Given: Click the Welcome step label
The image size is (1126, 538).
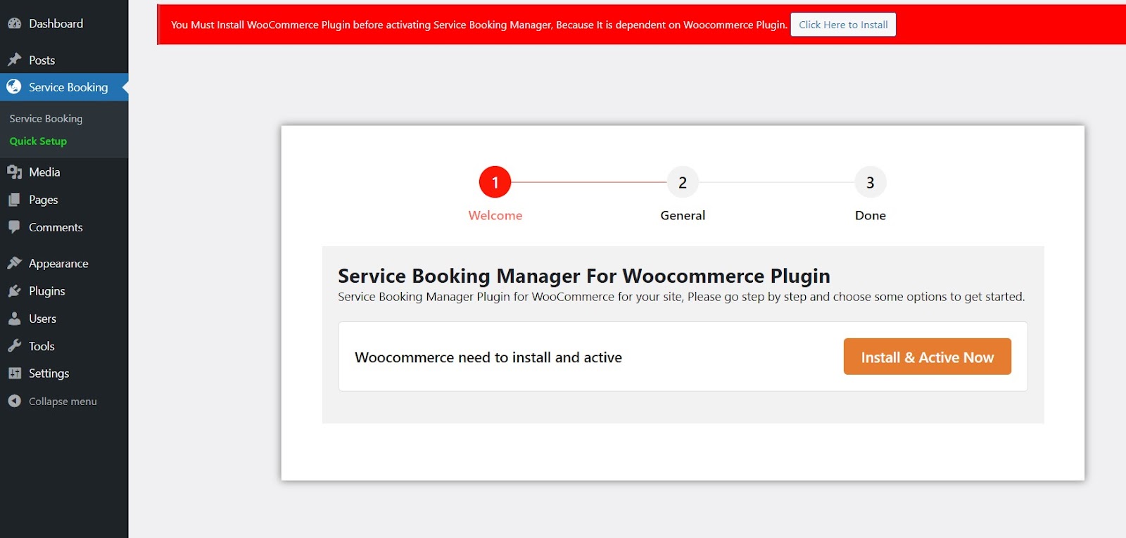Looking at the screenshot, I should (495, 215).
